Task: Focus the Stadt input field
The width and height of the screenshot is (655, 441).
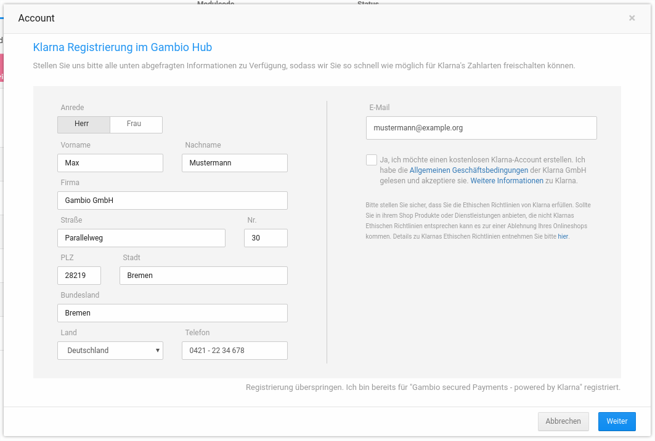Action: pyautogui.click(x=203, y=276)
